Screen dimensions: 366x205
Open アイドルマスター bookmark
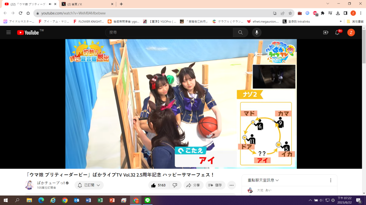19,21
